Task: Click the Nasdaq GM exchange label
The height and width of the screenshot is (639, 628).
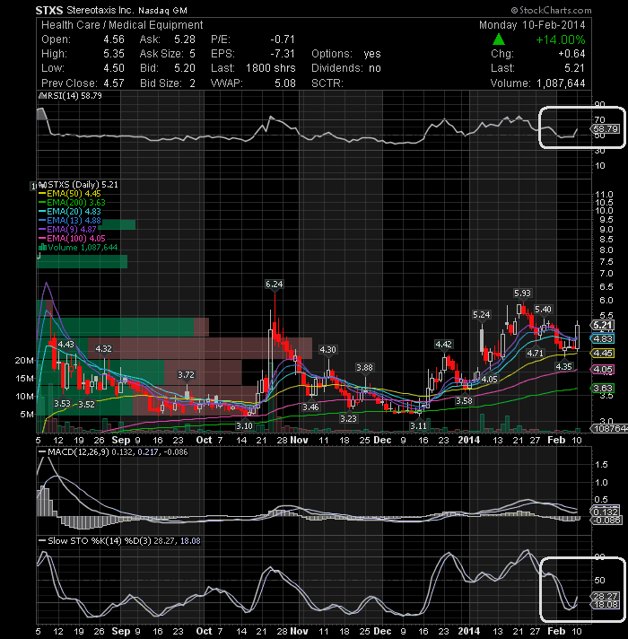Action: pos(163,11)
